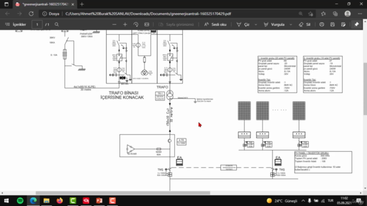Click the PDF search magnifier icon
367x206 pixels.
[x=57, y=24]
